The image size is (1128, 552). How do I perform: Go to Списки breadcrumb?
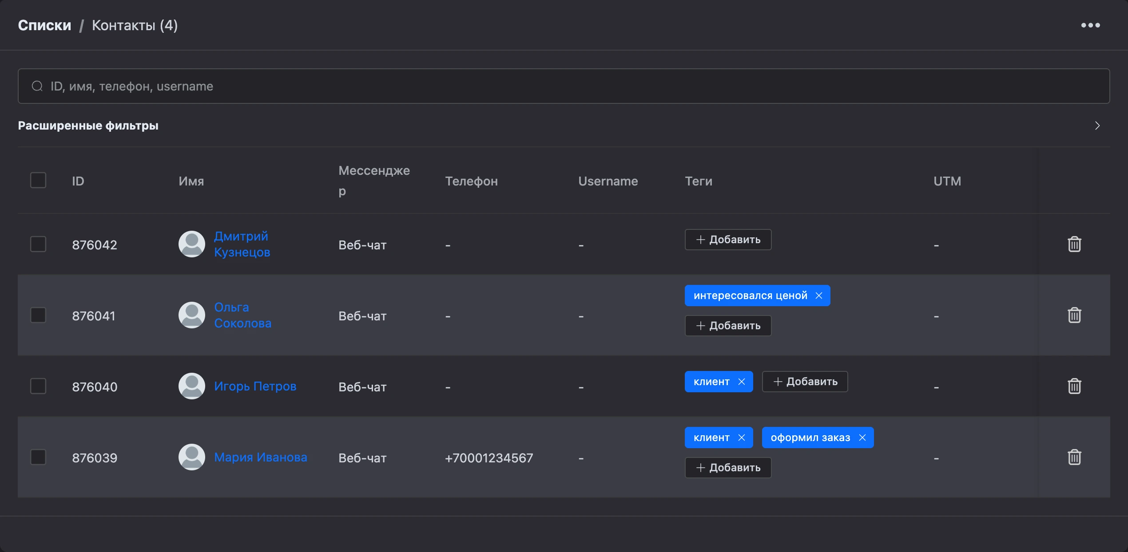point(44,25)
